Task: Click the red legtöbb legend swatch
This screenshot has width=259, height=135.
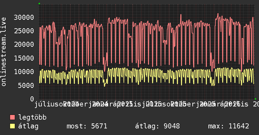Action: click(x=12, y=117)
